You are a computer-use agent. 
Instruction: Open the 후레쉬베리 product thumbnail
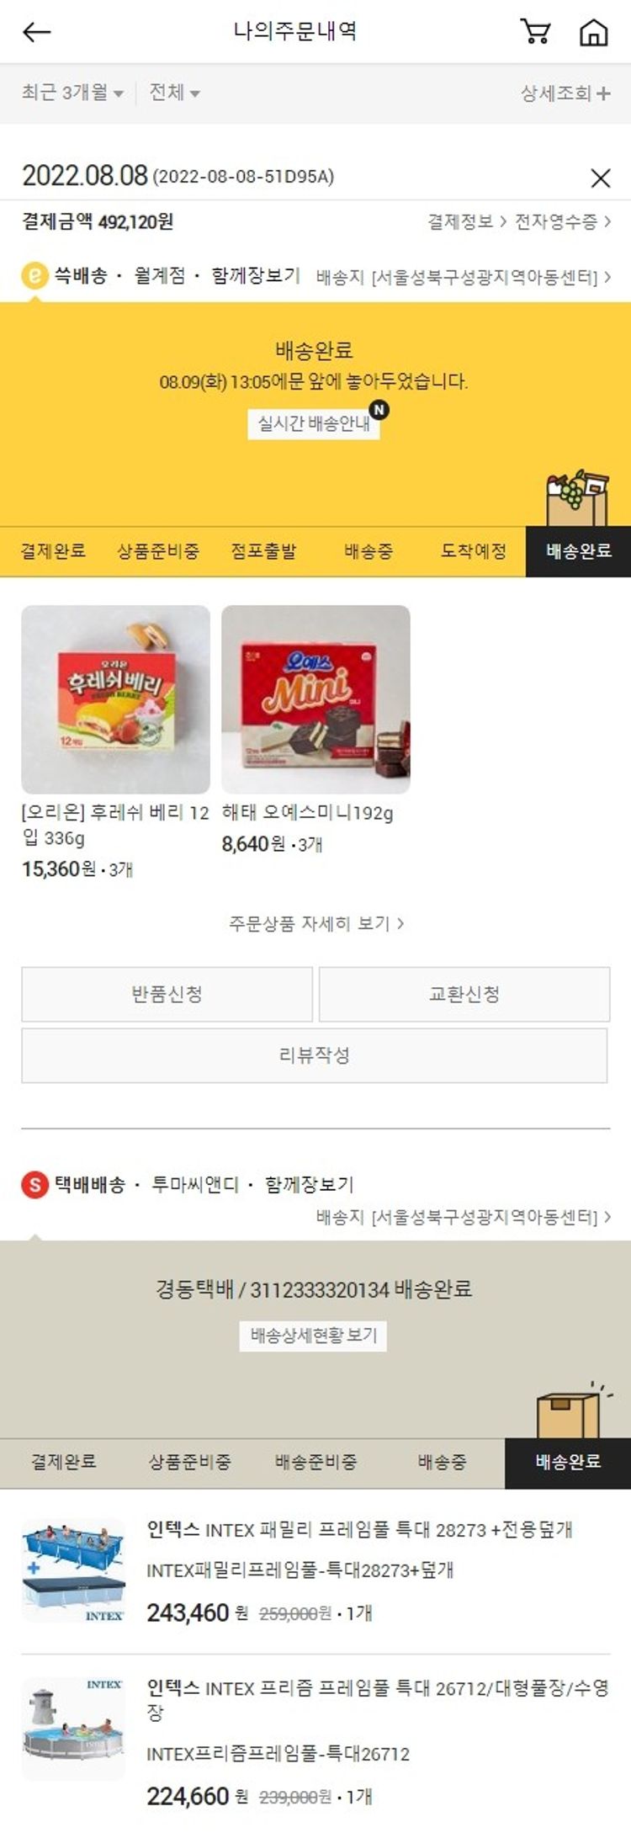pos(115,699)
